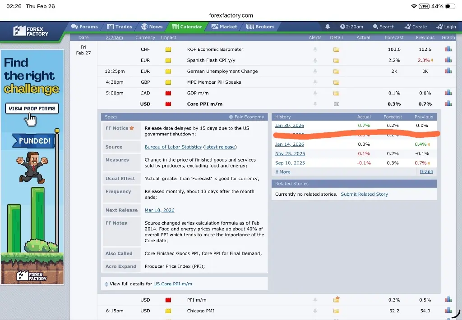Expand detail folder for GDP m/m
The height and width of the screenshot is (320, 462).
point(336,93)
